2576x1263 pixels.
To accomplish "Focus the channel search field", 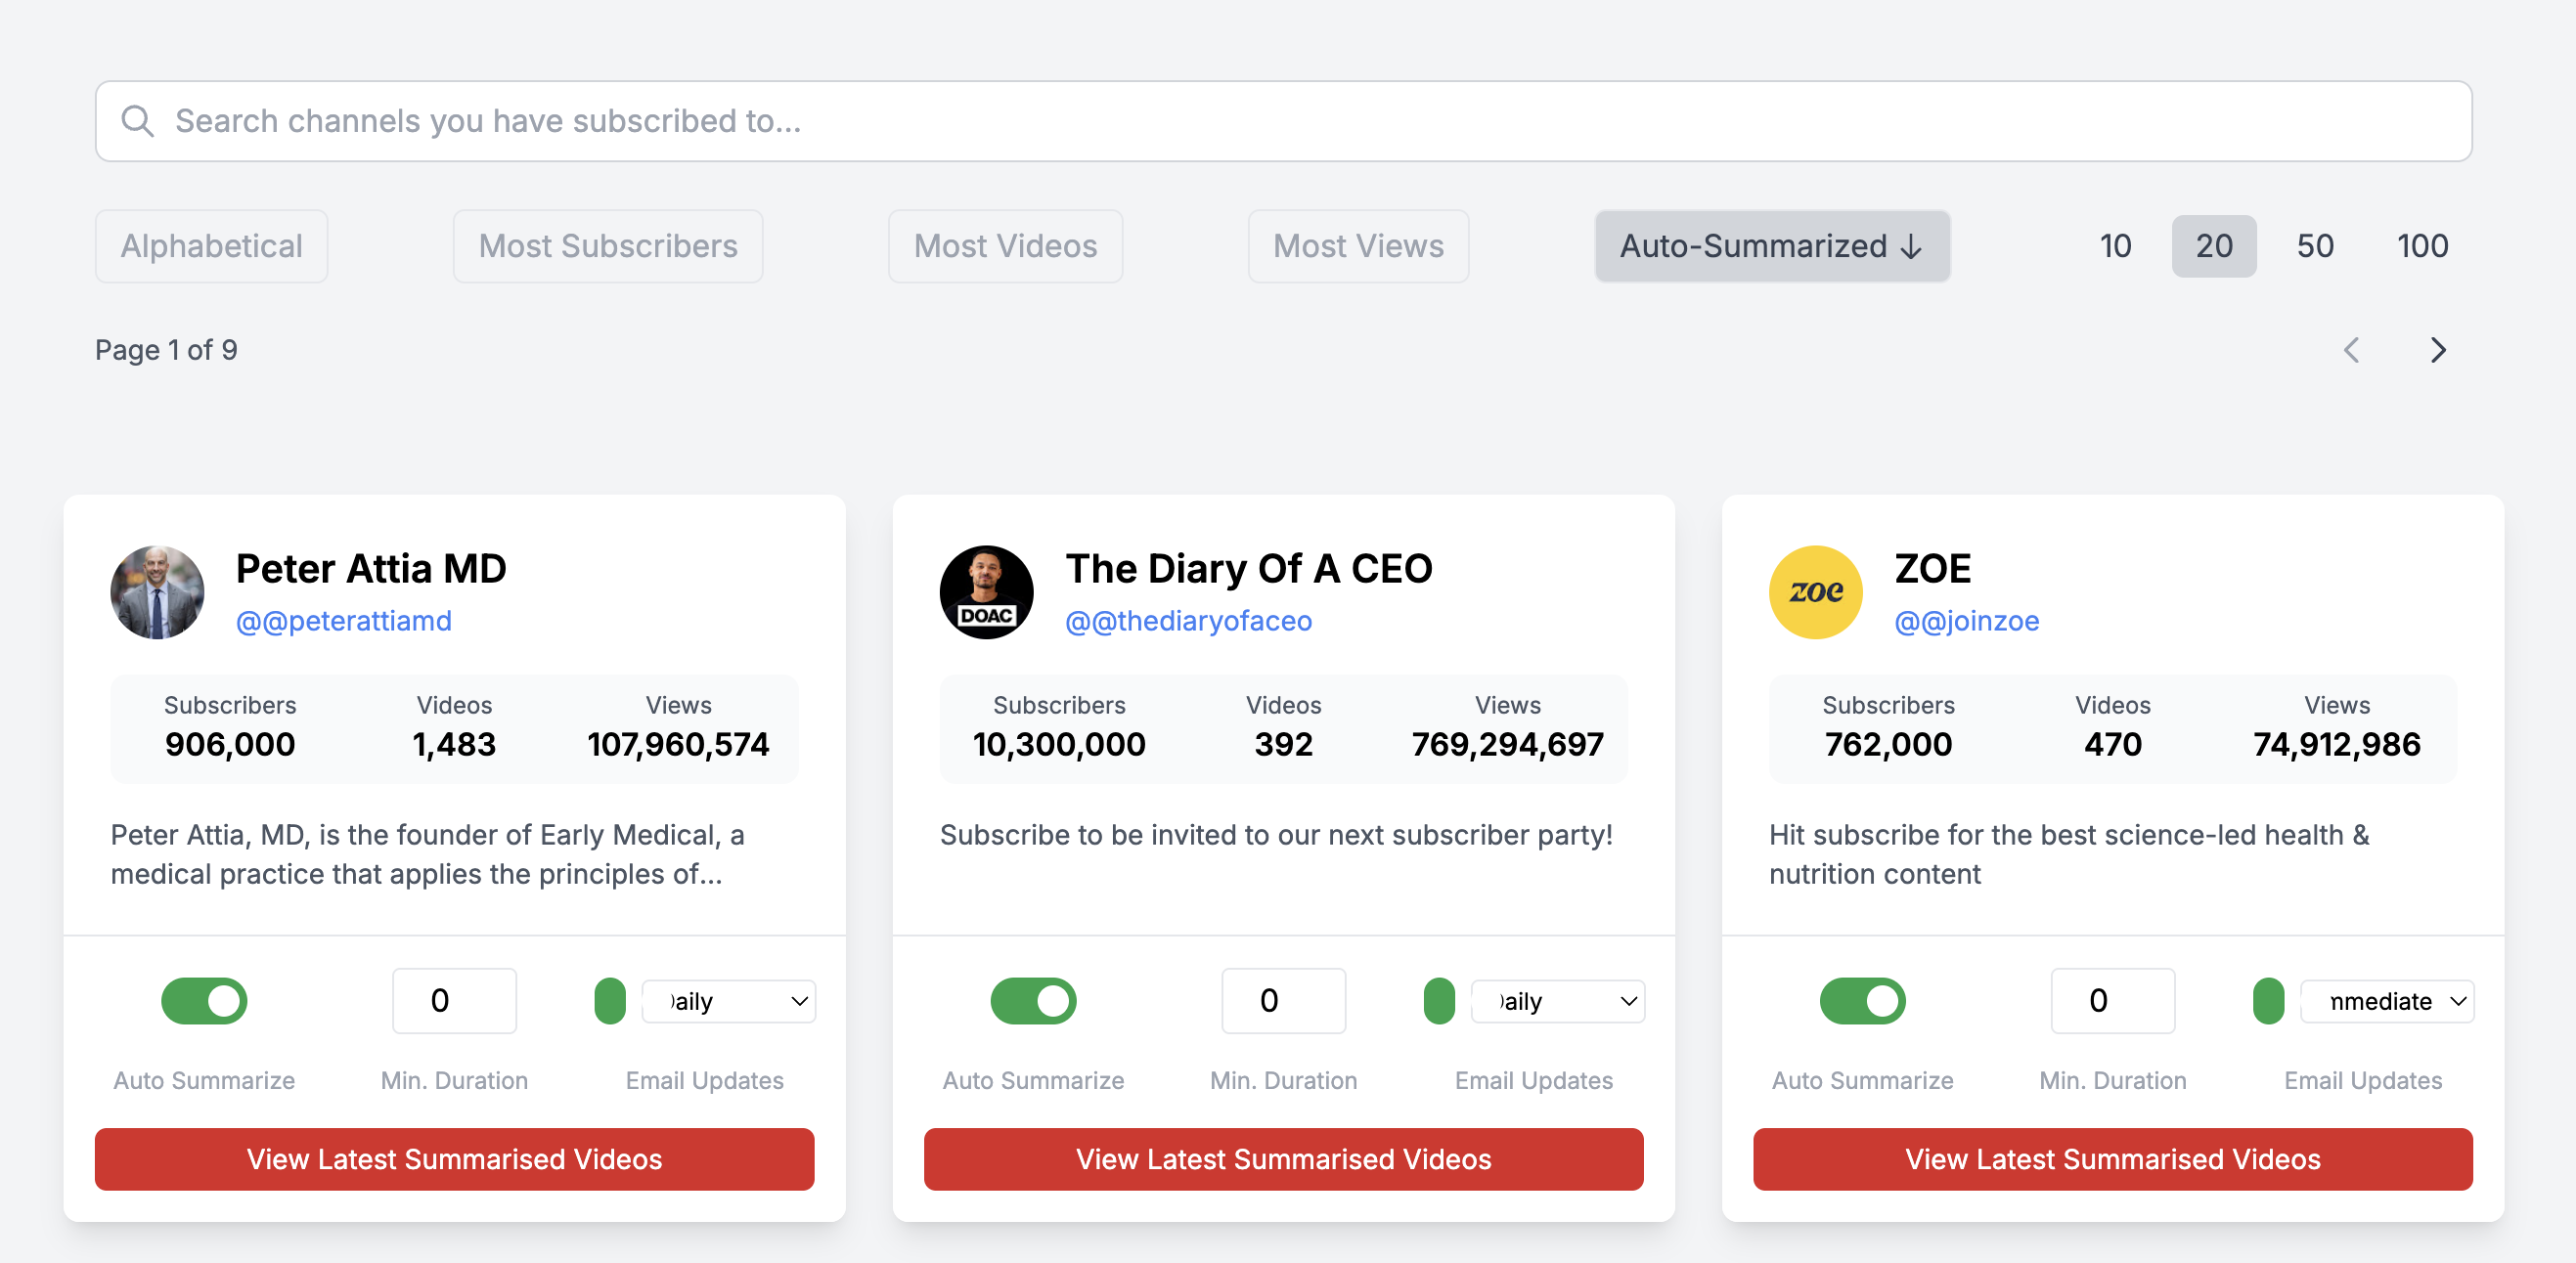I will point(1300,121).
